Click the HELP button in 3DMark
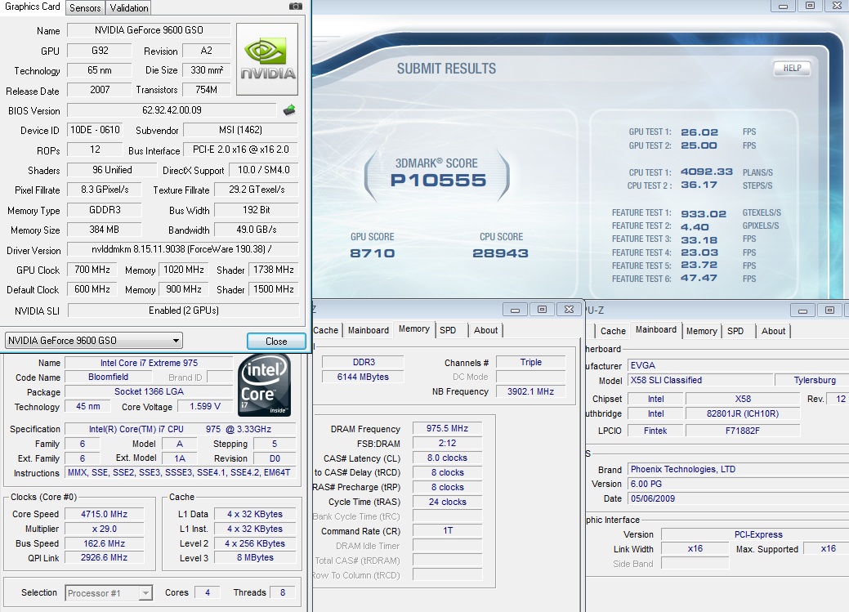 tap(792, 69)
